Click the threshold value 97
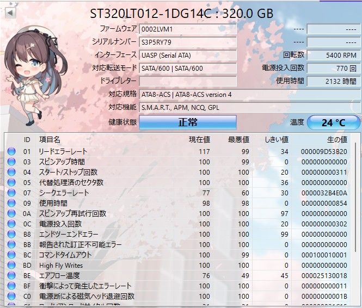Viewport: 362px width, 308px height. [x=284, y=214]
